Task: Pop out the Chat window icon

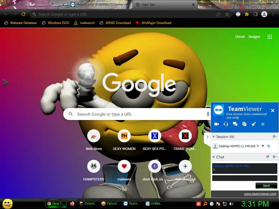Action: coord(267,157)
